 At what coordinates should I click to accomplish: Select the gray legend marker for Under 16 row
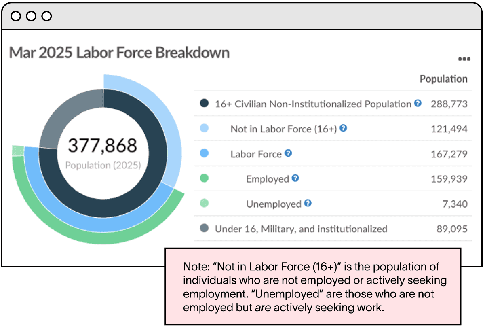click(204, 229)
